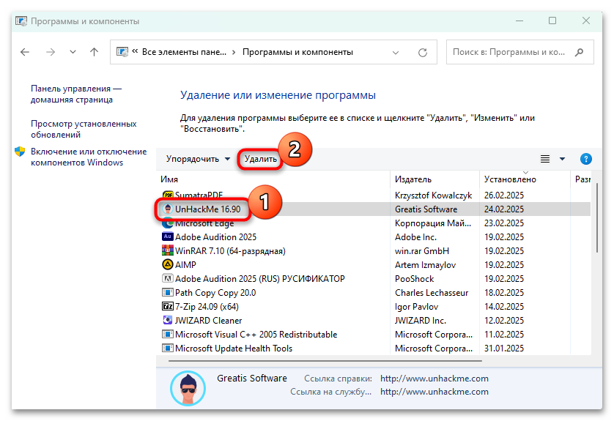This screenshot has height=421, width=614.
Task: Select the 7-Zip 24.09 (x64) name
Action: [x=207, y=306]
